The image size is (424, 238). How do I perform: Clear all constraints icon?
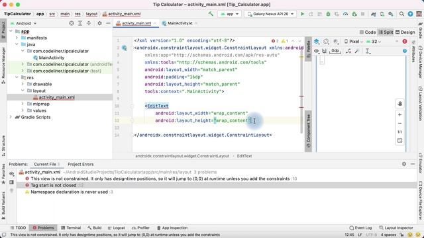tap(348, 51)
